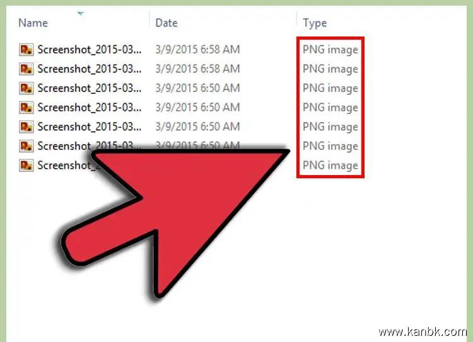The image size is (473, 342).
Task: Sort files by the Date column header
Action: coord(166,23)
